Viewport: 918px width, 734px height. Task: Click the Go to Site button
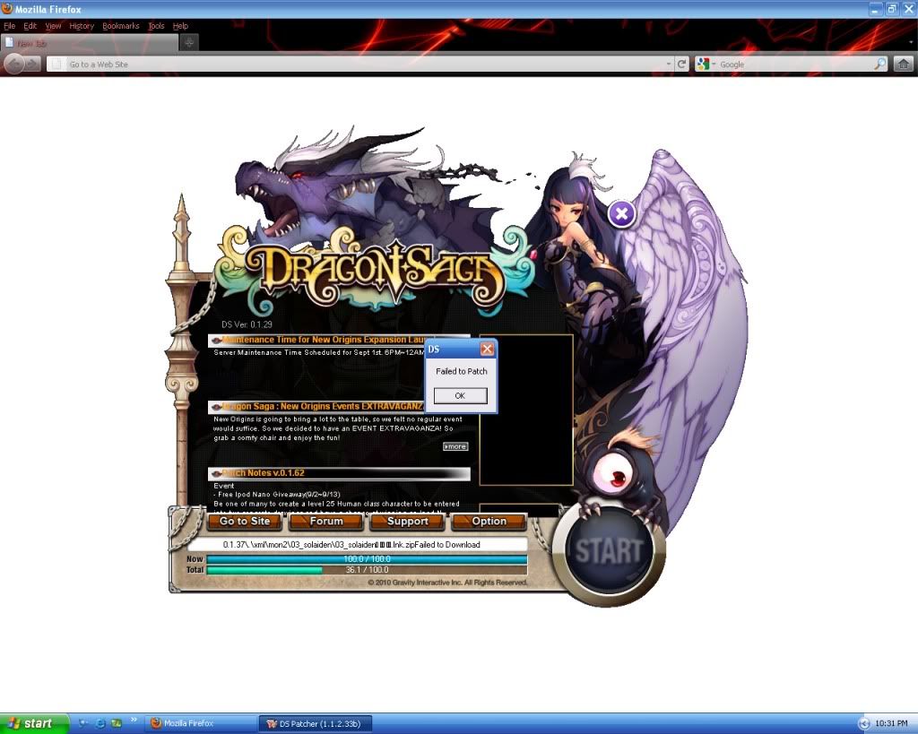tap(245, 521)
